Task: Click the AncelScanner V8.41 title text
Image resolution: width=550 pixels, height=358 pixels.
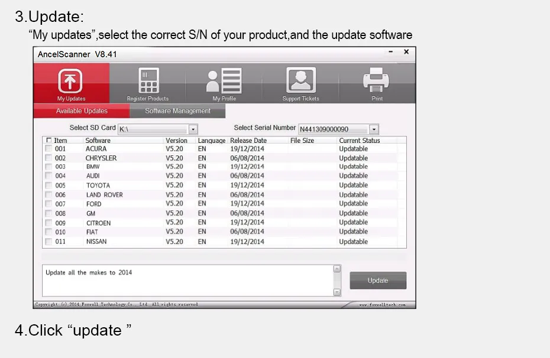Action: pyautogui.click(x=77, y=54)
